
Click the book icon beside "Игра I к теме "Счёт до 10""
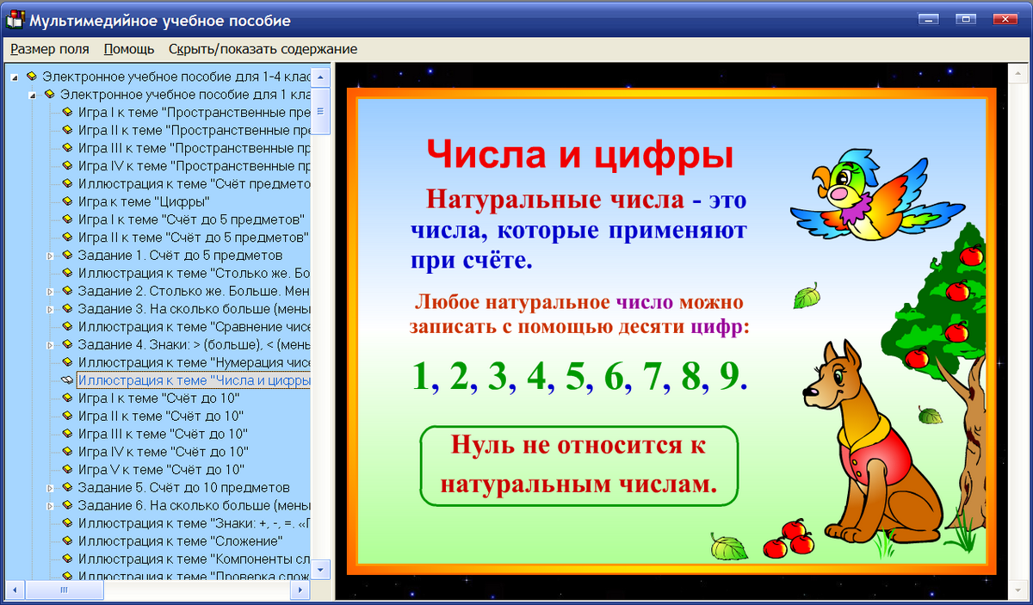(x=67, y=398)
